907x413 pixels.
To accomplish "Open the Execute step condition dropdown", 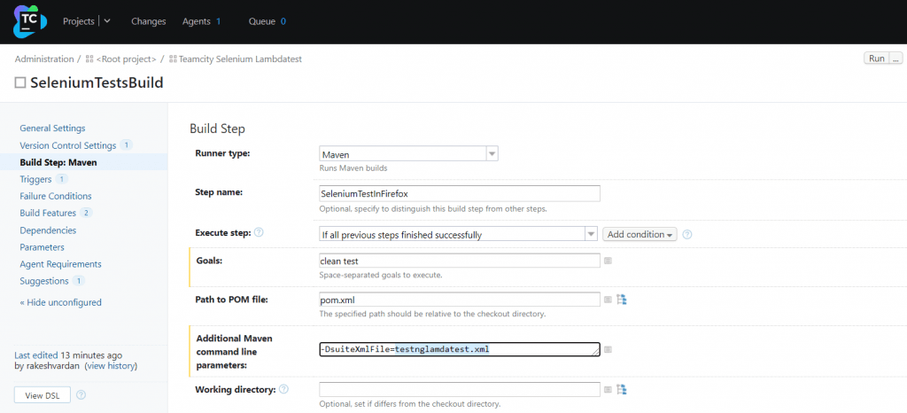I will pyautogui.click(x=591, y=234).
